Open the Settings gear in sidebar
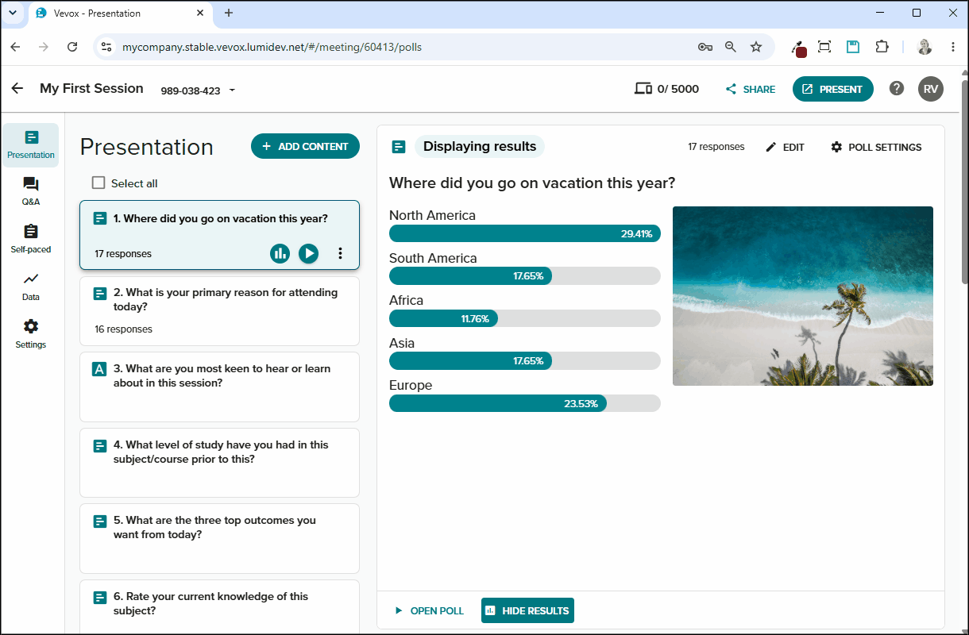Screen dimensions: 969x635 point(31,334)
